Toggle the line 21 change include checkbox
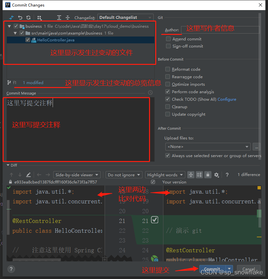 coord(155,220)
